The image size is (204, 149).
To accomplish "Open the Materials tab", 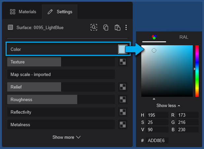I will point(23,12).
